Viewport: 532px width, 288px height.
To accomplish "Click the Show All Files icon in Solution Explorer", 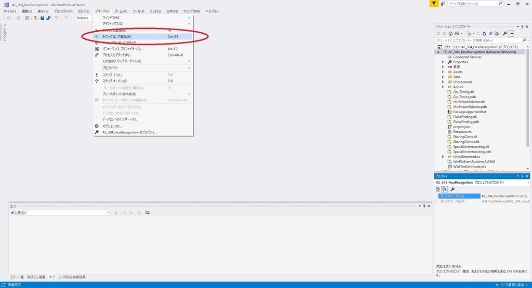I will point(497,34).
